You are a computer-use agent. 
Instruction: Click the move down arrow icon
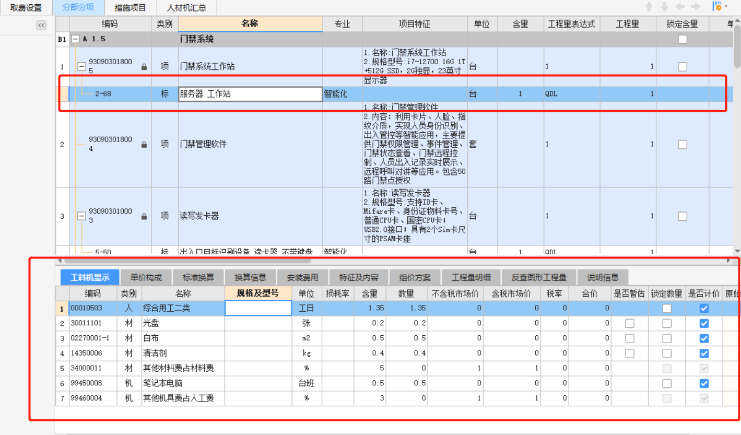pos(665,7)
